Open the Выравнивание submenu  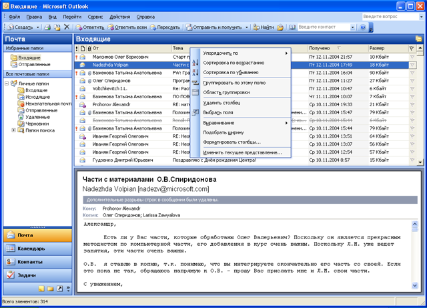241,123
